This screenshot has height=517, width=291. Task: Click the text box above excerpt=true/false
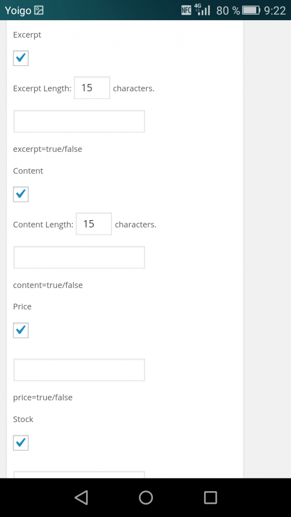pos(79,121)
